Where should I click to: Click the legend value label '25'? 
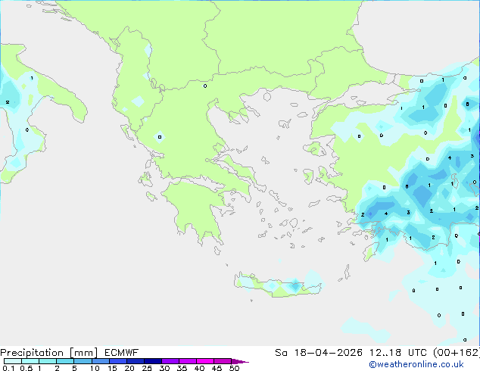click(x=147, y=368)
